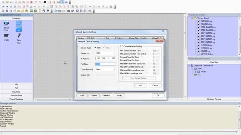Switch to the Tree View tab

(214, 62)
